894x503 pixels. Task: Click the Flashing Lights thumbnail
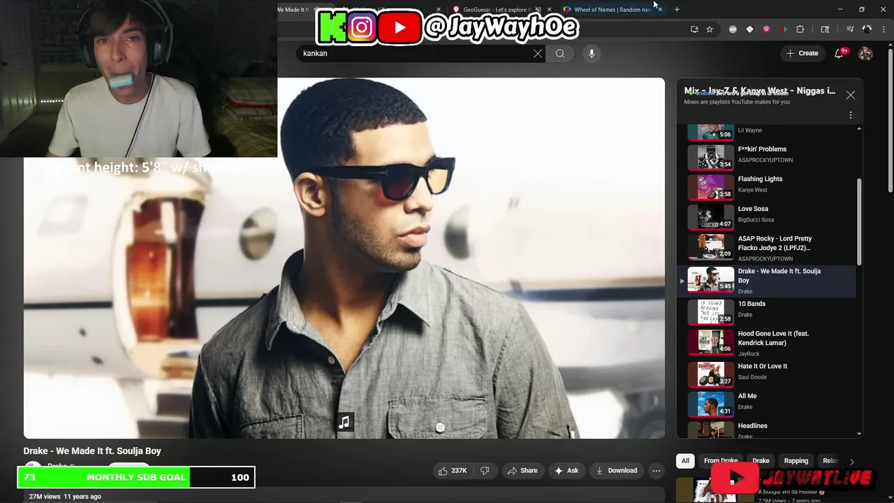711,187
